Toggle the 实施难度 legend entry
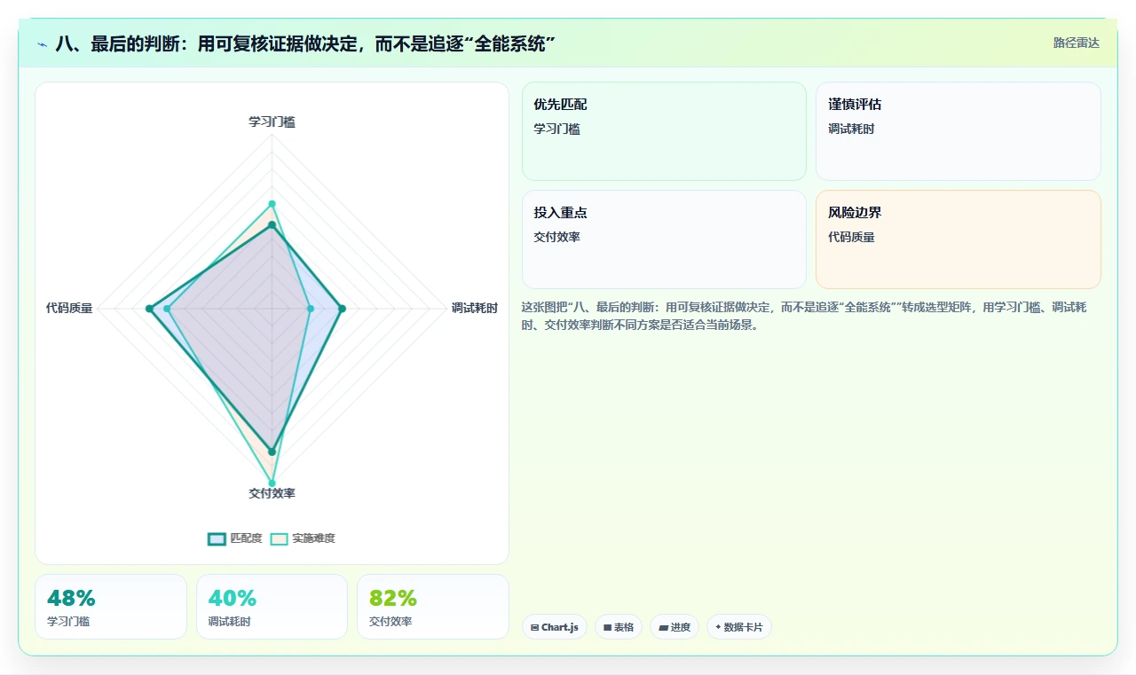Image resolution: width=1136 pixels, height=675 pixels. 303,538
